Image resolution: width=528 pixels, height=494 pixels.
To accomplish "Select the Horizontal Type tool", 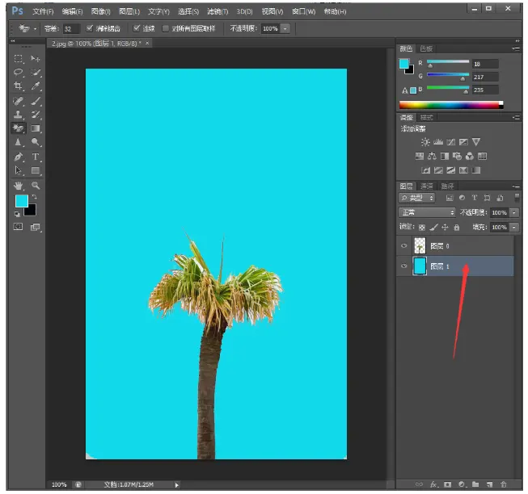I will coord(36,157).
